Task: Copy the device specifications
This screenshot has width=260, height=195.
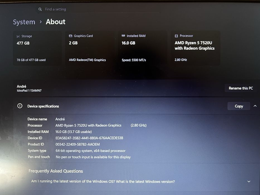Action: [x=239, y=106]
